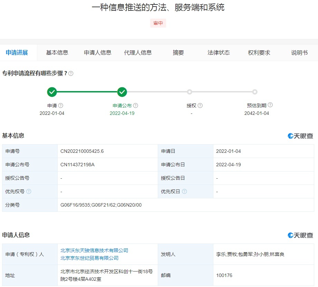Click 天眼查 logo in 申请人信息 section
318x287 pixels.
pyautogui.click(x=300, y=235)
